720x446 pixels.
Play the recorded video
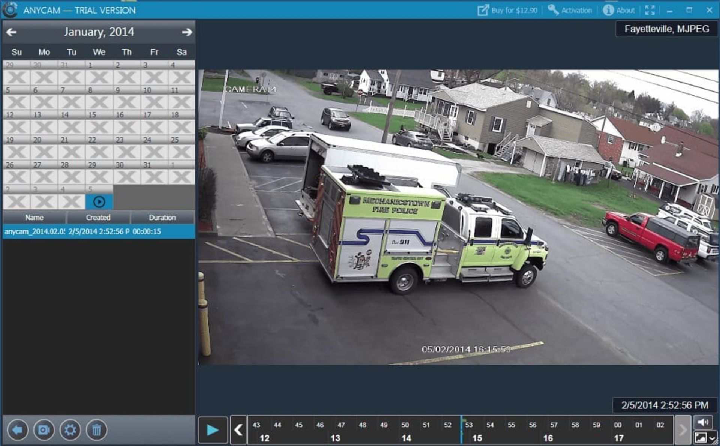click(x=213, y=430)
